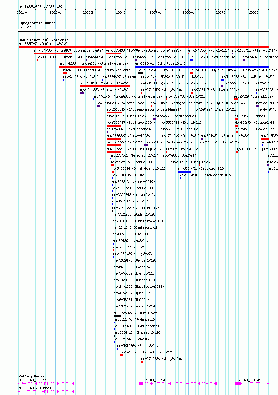The width and height of the screenshot is (278, 395).
Task: Click the nsv6536043 (Sedlazeck2020) label
Action: (179, 77)
